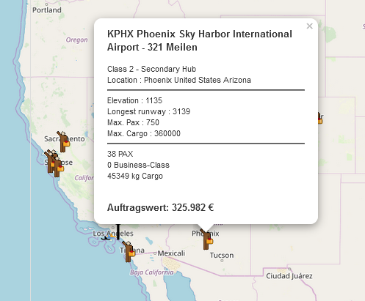Click the Phoenix job marker below popup
Image resolution: width=365 pixels, height=301 pixels.
click(x=206, y=239)
